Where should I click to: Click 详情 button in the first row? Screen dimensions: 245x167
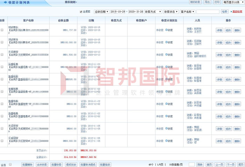[219, 30]
